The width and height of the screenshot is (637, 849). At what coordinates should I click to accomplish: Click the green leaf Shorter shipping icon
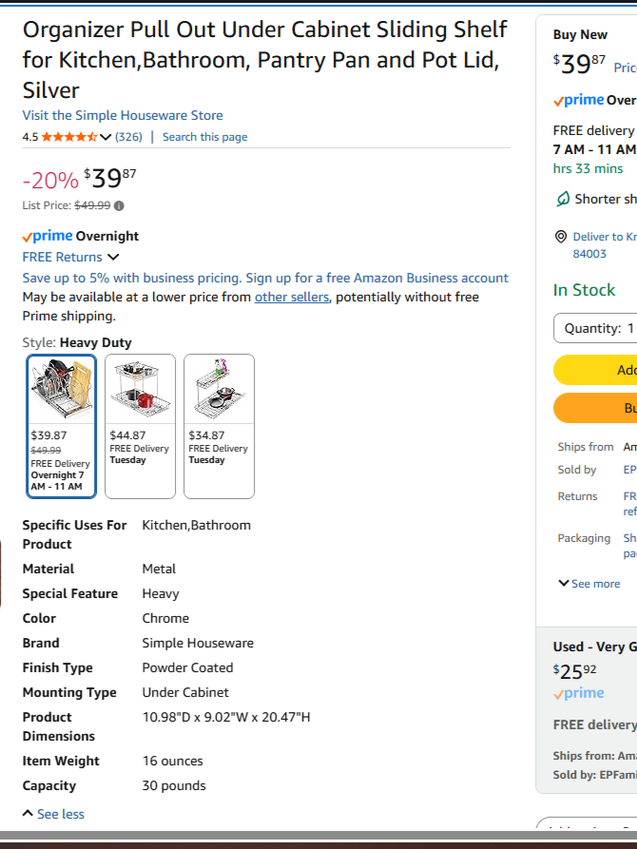coord(563,200)
